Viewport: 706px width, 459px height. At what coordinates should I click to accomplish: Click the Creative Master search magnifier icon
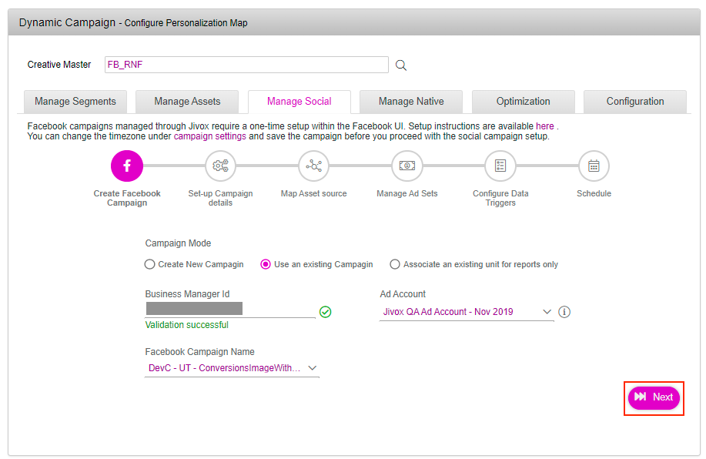tap(400, 65)
